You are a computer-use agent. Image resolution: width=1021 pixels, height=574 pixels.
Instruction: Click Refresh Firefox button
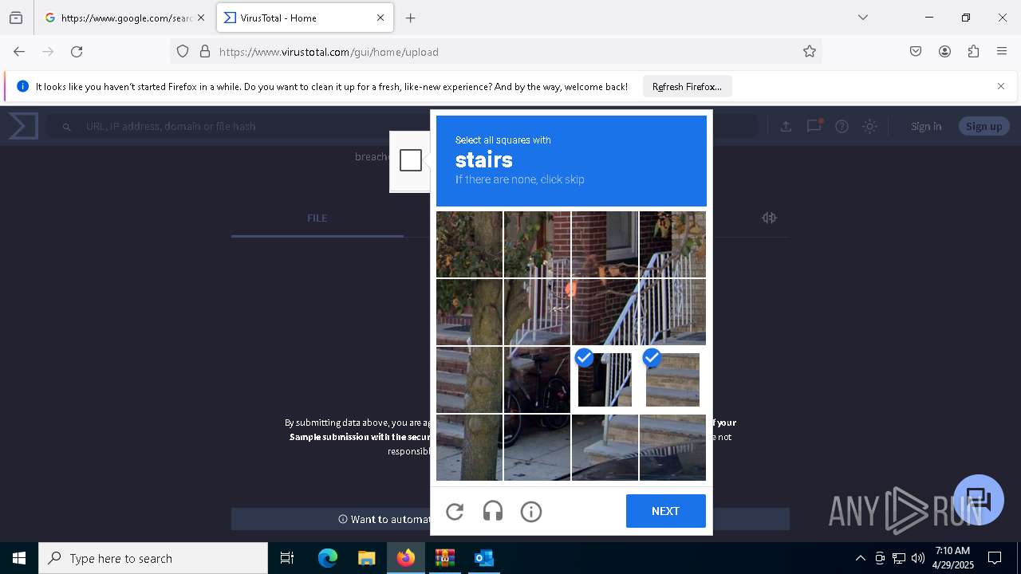point(687,86)
